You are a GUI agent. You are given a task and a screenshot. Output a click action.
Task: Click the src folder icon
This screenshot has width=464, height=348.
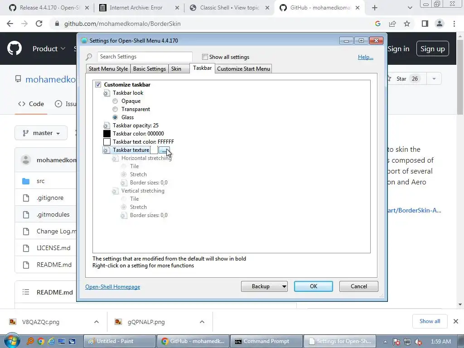pos(26,181)
